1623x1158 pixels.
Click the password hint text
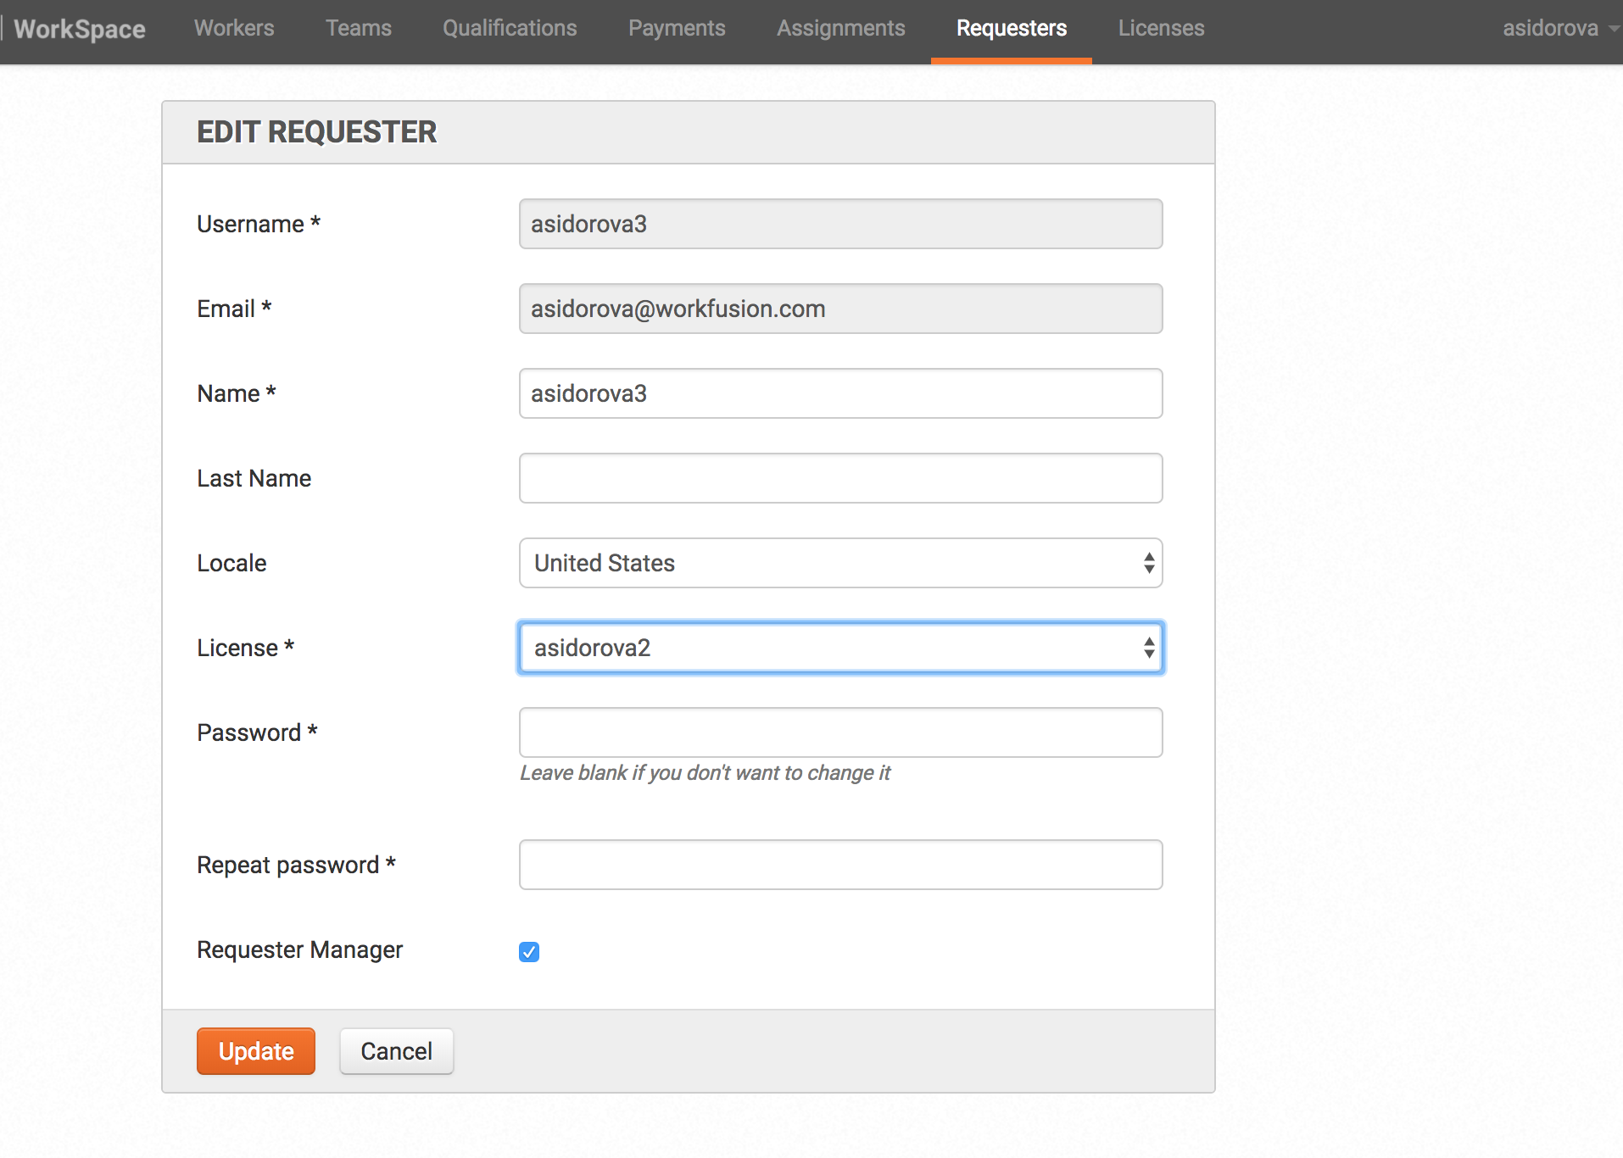click(x=705, y=773)
